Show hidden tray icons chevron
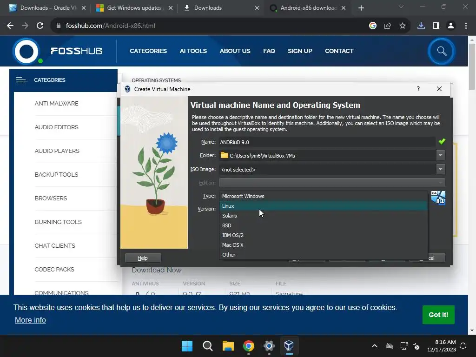This screenshot has width=476, height=357. pyautogui.click(x=375, y=346)
